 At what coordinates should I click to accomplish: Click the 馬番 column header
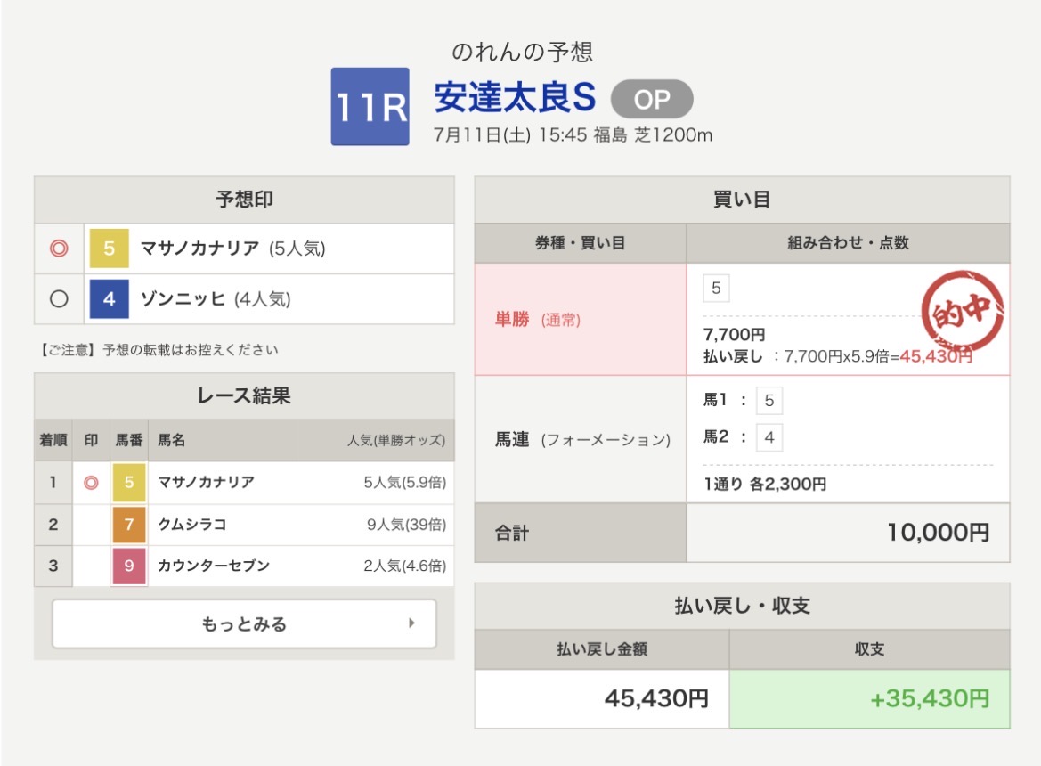pos(129,440)
